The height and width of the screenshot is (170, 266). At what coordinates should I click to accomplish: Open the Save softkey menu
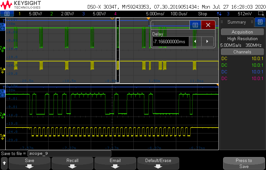30,163
